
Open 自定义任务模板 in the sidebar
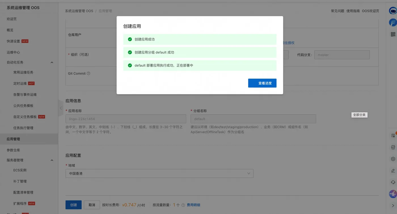[x=25, y=117]
